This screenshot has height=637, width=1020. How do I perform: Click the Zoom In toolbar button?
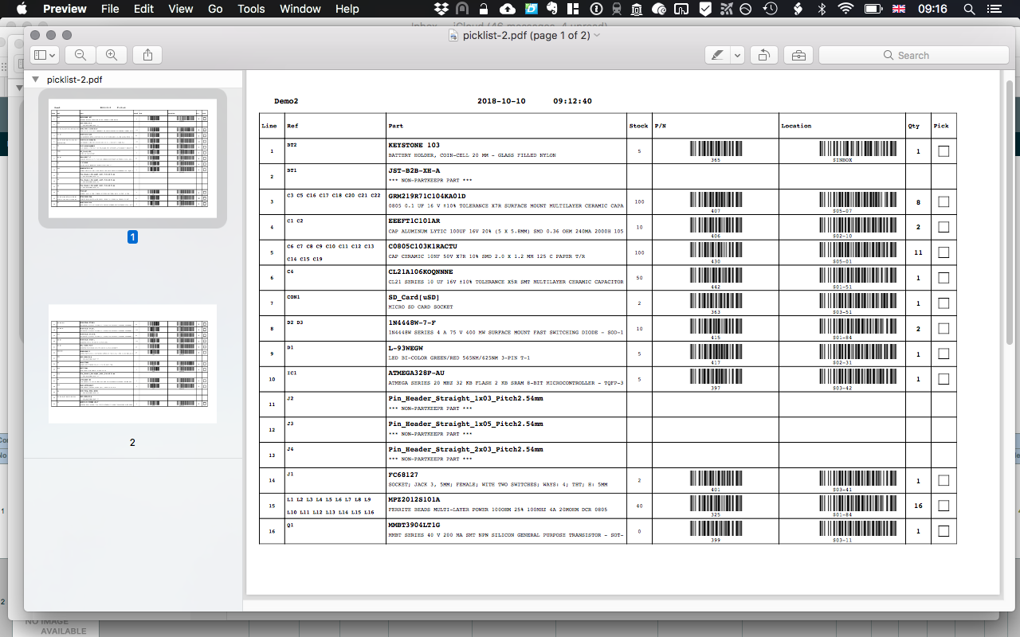click(x=112, y=55)
